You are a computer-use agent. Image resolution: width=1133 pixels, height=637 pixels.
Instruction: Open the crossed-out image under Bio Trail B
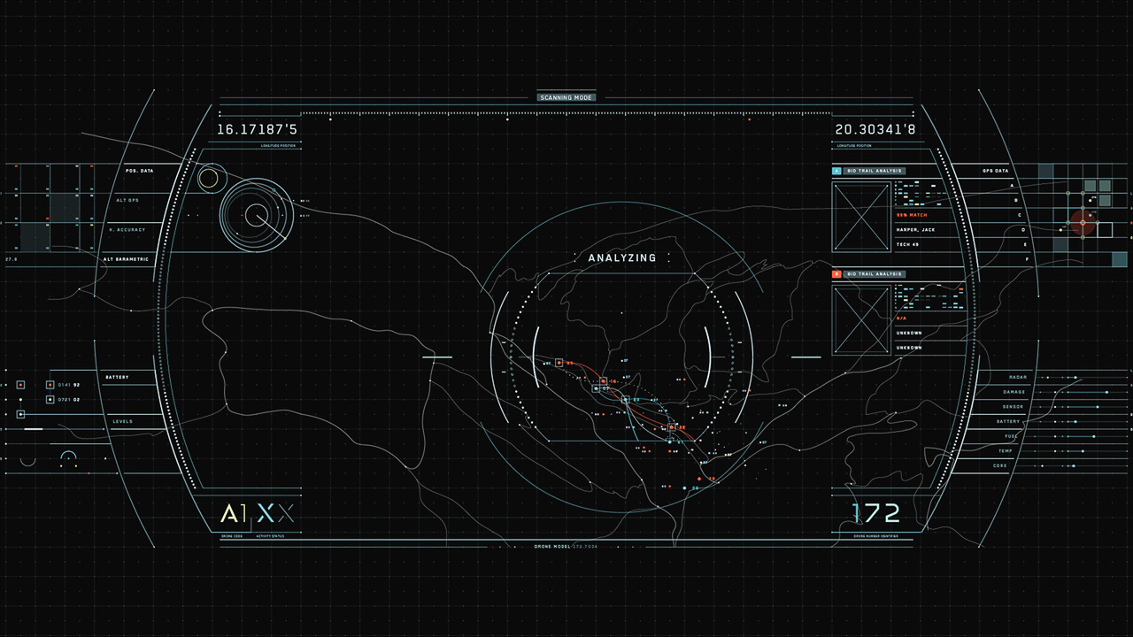tap(861, 320)
